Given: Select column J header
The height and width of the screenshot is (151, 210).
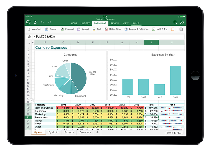Looking at the screenshot, I should 172,42.
